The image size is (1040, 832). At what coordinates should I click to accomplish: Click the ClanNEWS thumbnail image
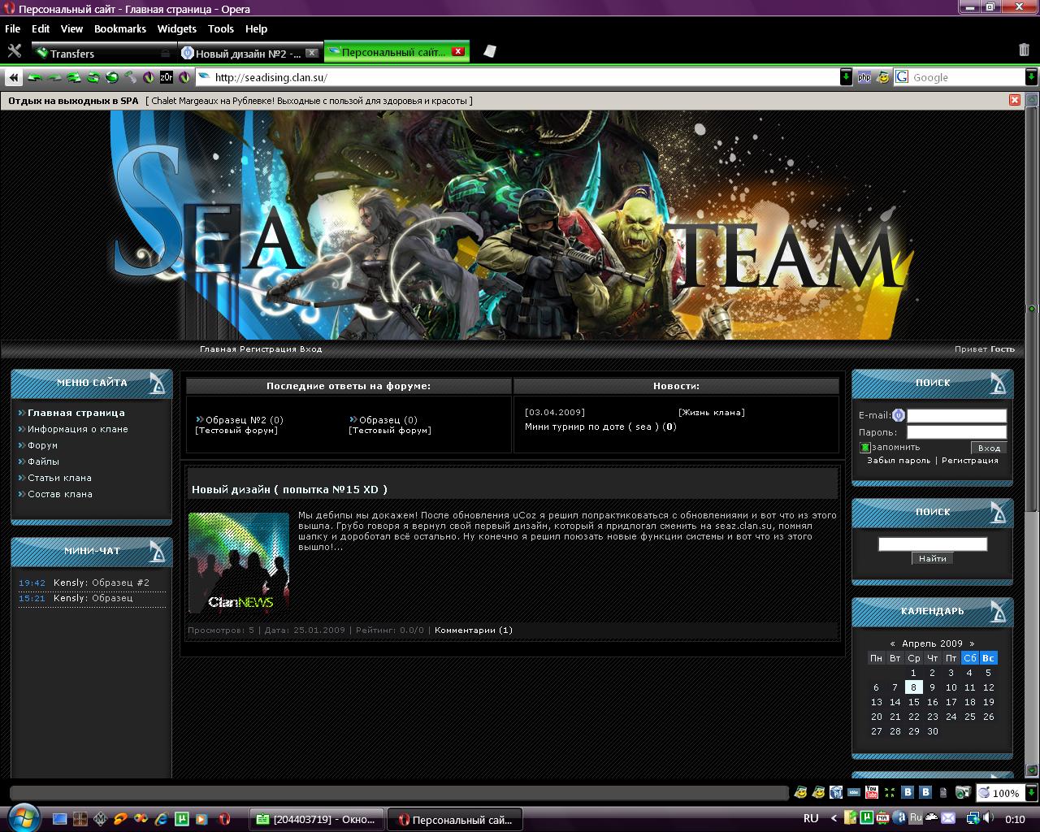(x=239, y=562)
